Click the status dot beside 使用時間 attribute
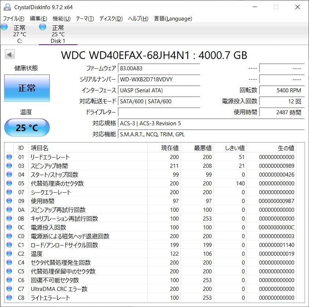 point(9,201)
